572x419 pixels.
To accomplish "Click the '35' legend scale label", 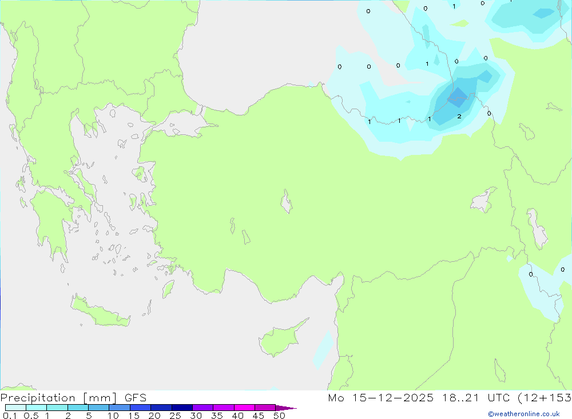I will pyautogui.click(x=217, y=416).
